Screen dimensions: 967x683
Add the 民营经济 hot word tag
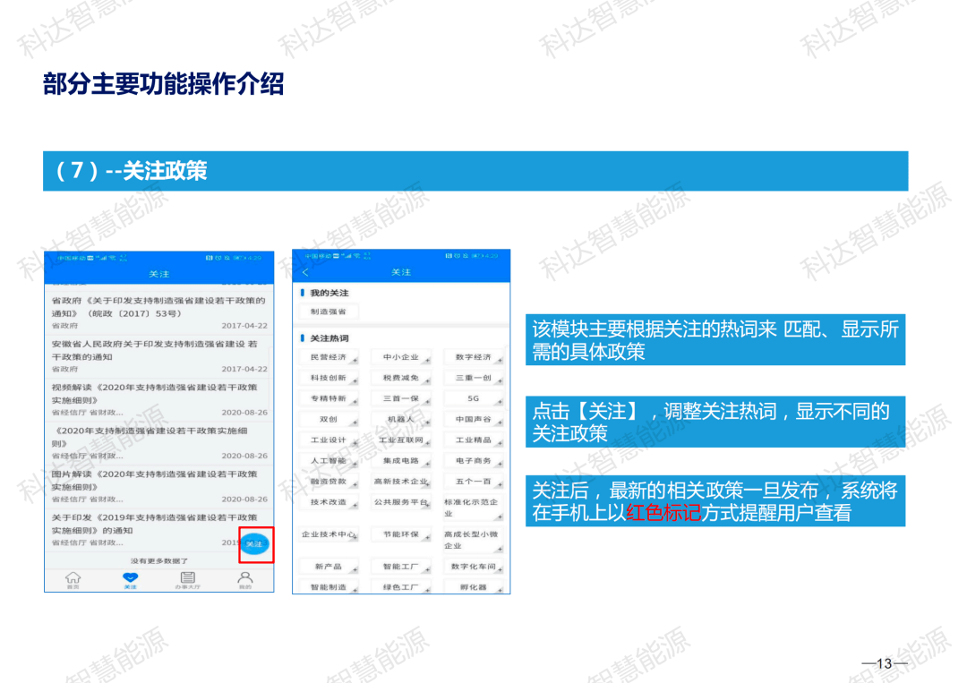click(x=328, y=357)
